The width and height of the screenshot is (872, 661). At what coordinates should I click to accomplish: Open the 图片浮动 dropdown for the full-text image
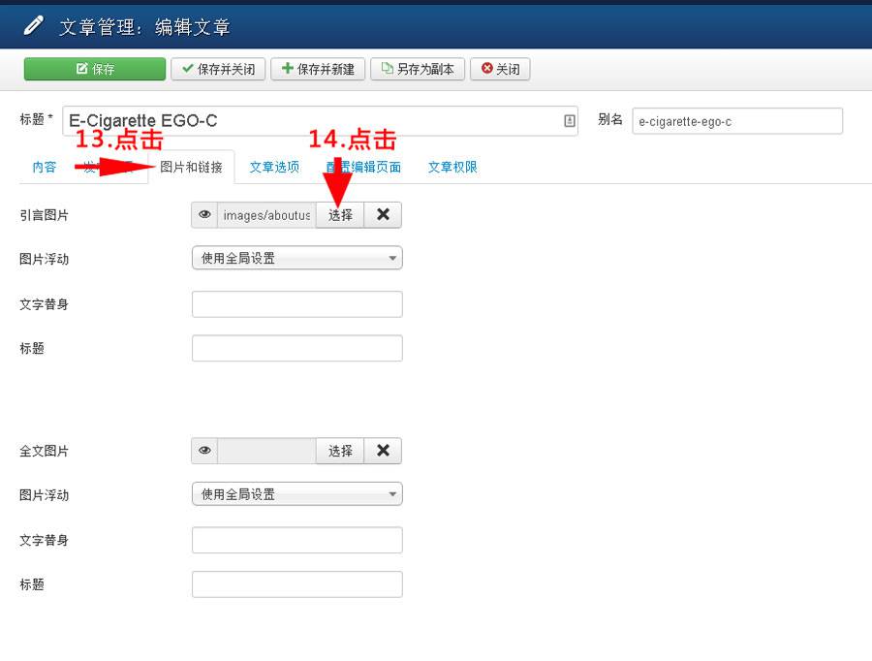coord(296,493)
